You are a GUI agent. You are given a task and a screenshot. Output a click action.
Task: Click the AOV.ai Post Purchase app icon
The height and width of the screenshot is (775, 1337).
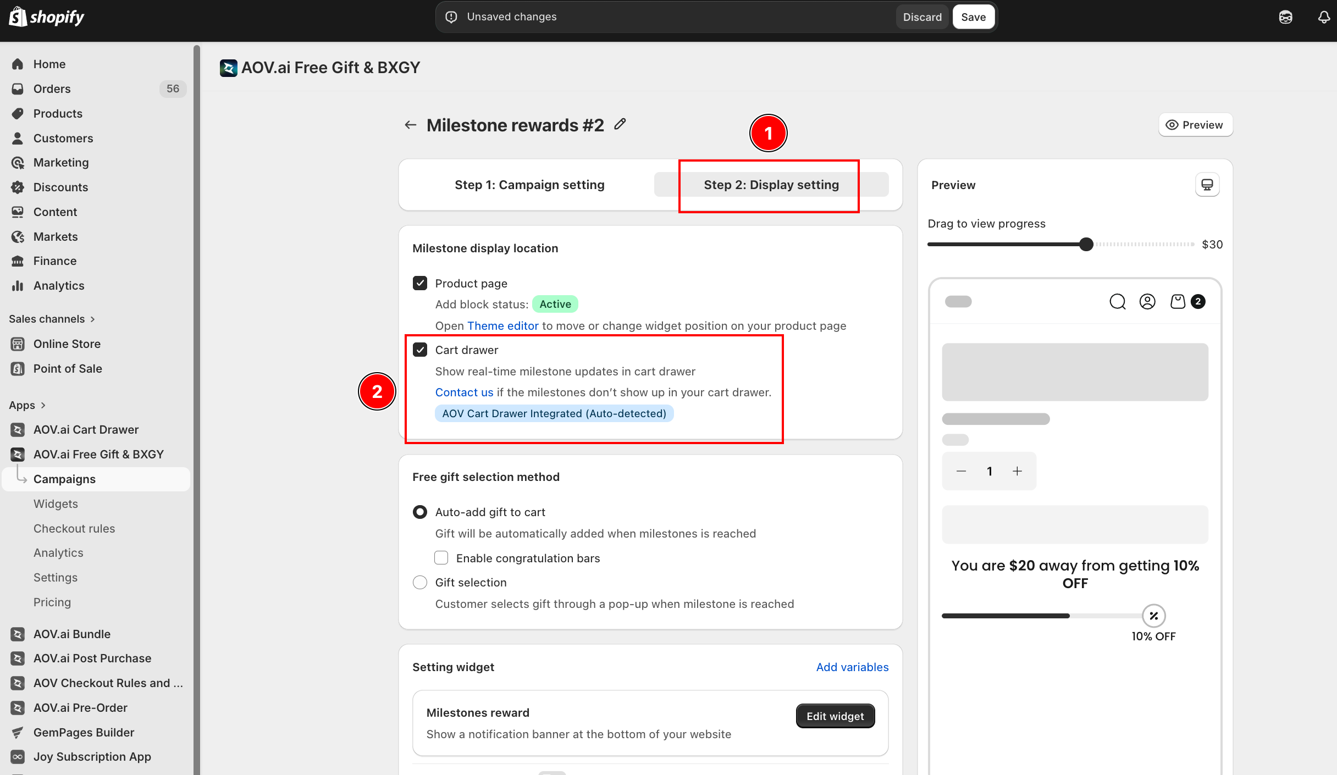click(x=18, y=658)
